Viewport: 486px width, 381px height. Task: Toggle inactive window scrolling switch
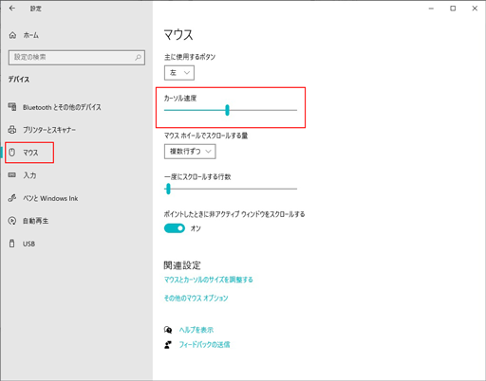pos(175,228)
